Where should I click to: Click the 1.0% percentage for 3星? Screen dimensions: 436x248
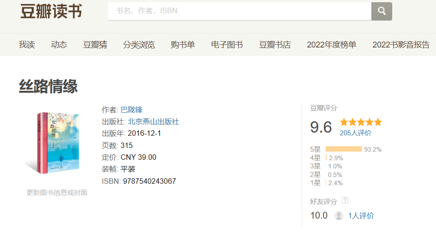[x=335, y=167]
